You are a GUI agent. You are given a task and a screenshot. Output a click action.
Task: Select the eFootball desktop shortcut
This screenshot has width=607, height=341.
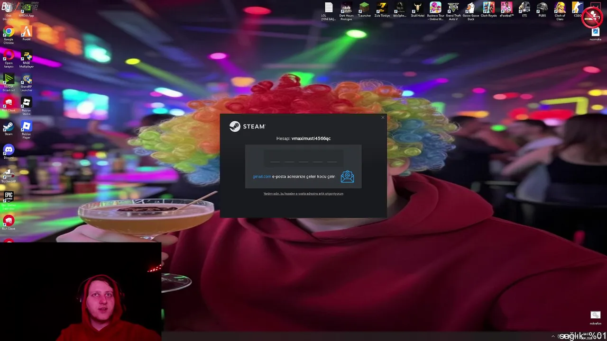click(506, 9)
